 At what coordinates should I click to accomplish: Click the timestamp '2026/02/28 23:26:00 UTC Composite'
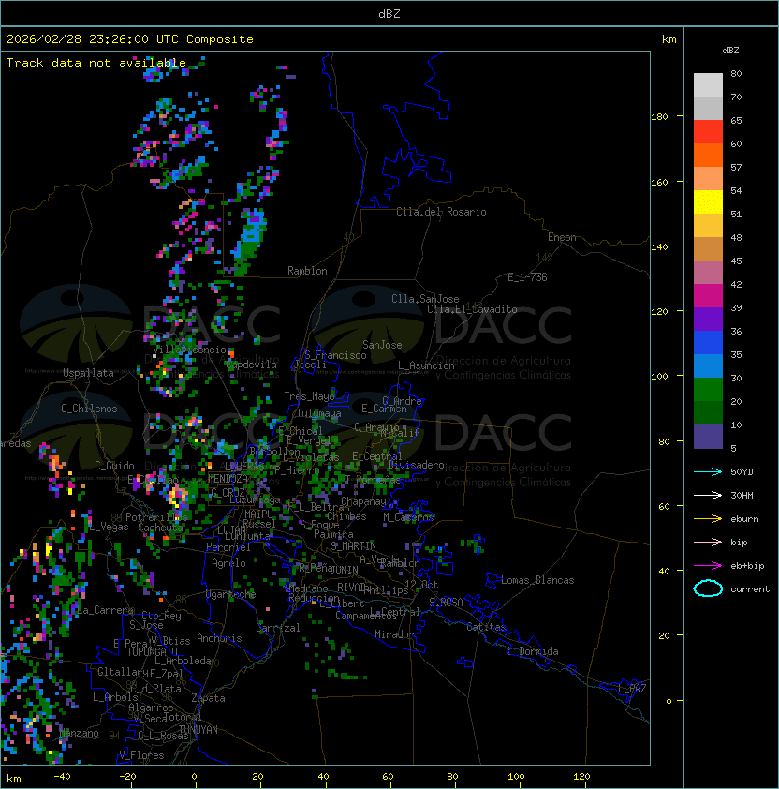tap(130, 39)
